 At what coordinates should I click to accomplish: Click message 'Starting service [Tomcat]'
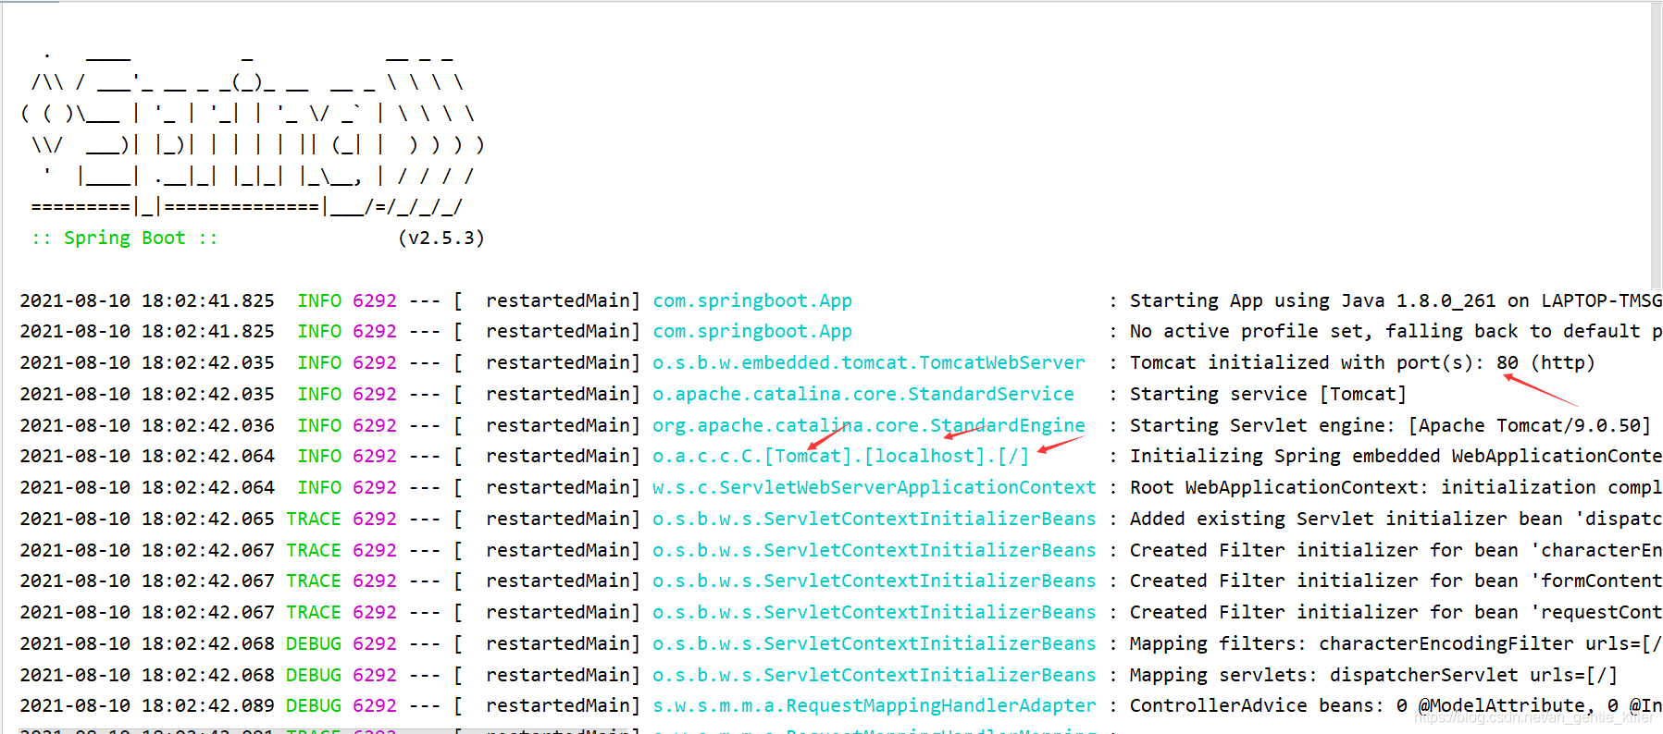[x=1268, y=394]
